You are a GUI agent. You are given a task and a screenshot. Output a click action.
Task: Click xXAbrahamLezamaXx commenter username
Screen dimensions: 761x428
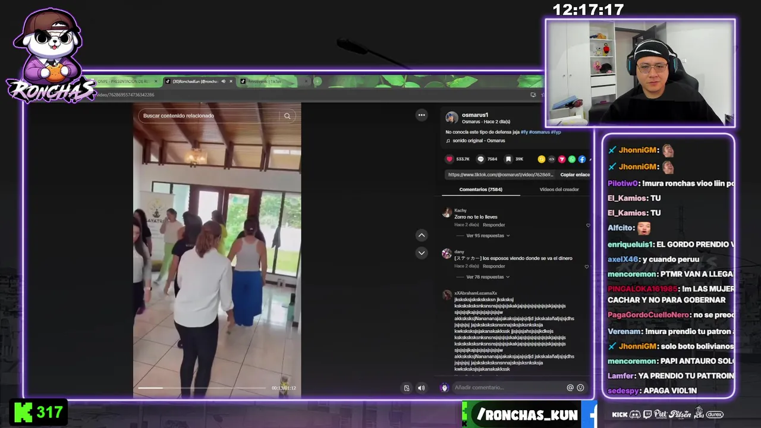click(474, 294)
